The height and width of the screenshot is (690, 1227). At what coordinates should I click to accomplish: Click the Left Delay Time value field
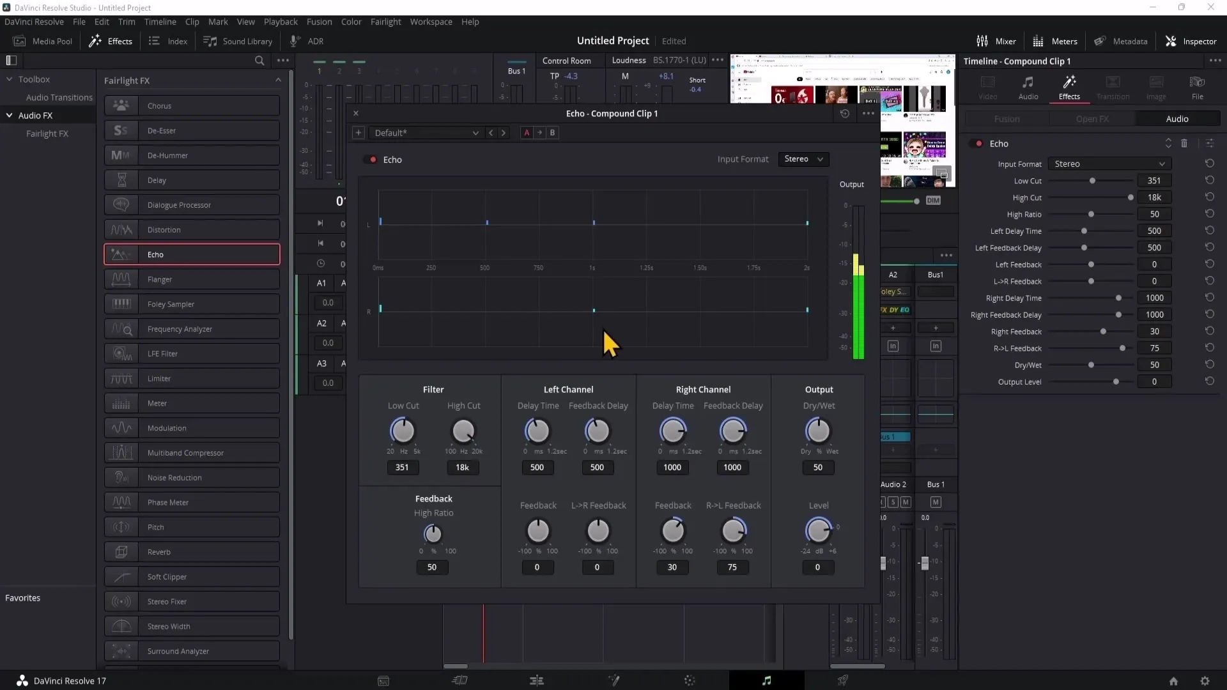pyautogui.click(x=1155, y=231)
